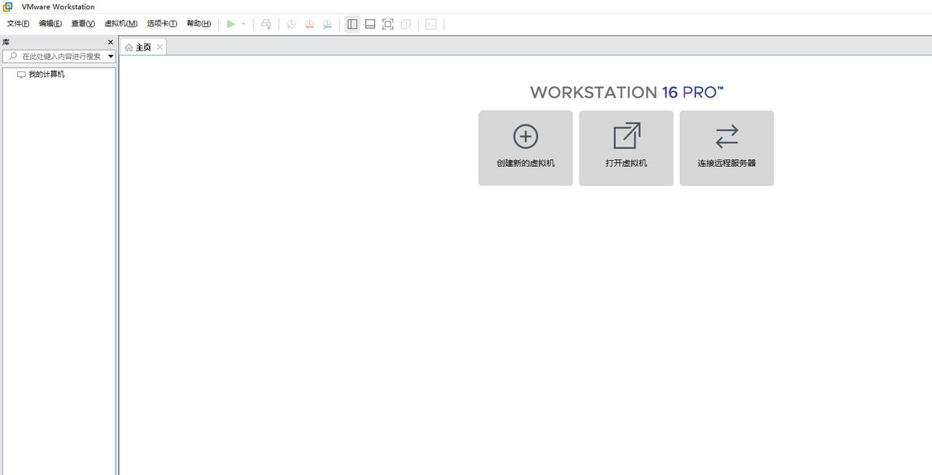Open the power options dropdown arrow
The width and height of the screenshot is (932, 475).
point(243,24)
